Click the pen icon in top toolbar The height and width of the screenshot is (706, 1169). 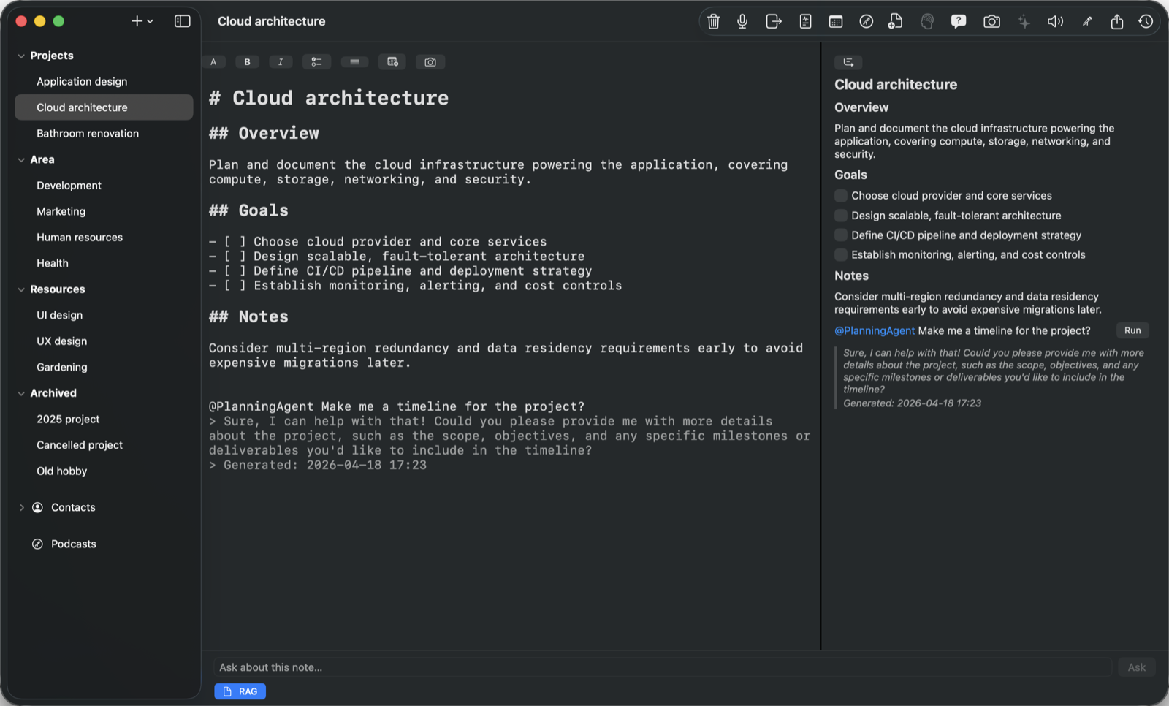point(1087,22)
